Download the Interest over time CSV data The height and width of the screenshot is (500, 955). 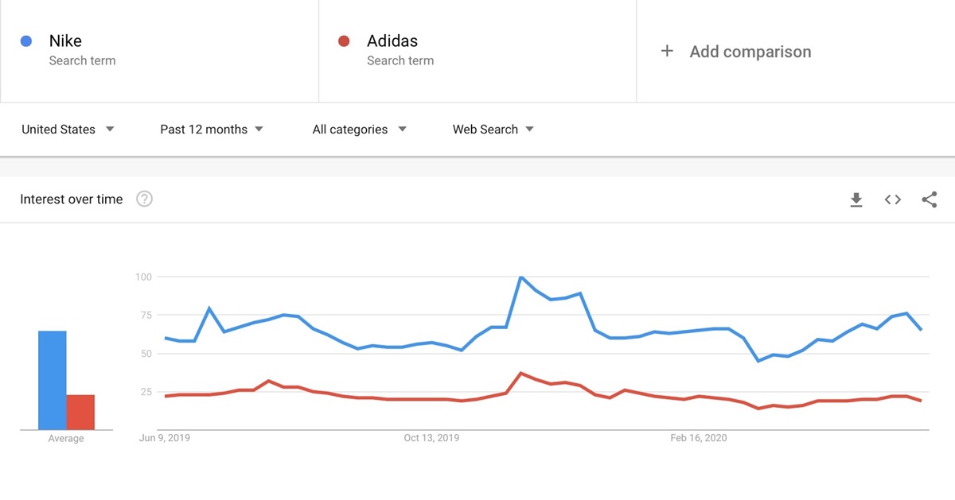[856, 200]
